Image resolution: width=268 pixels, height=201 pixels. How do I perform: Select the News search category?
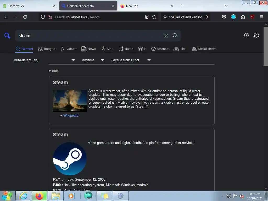pyautogui.click(x=88, y=49)
